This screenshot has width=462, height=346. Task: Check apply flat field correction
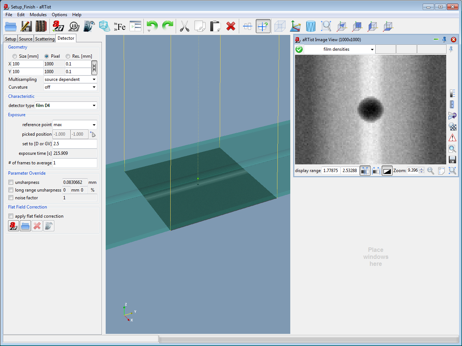click(x=11, y=216)
